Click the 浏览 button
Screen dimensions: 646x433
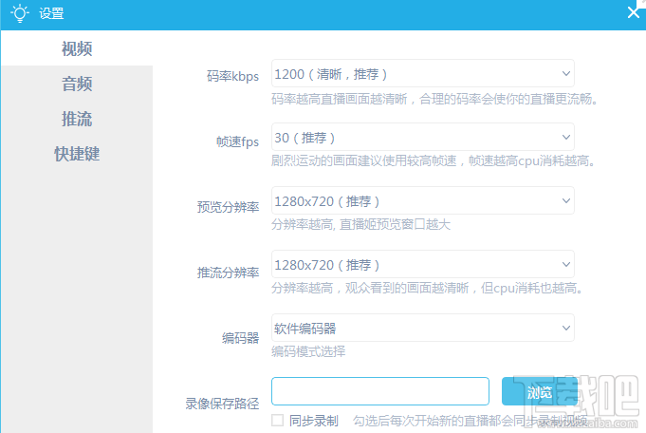540,391
